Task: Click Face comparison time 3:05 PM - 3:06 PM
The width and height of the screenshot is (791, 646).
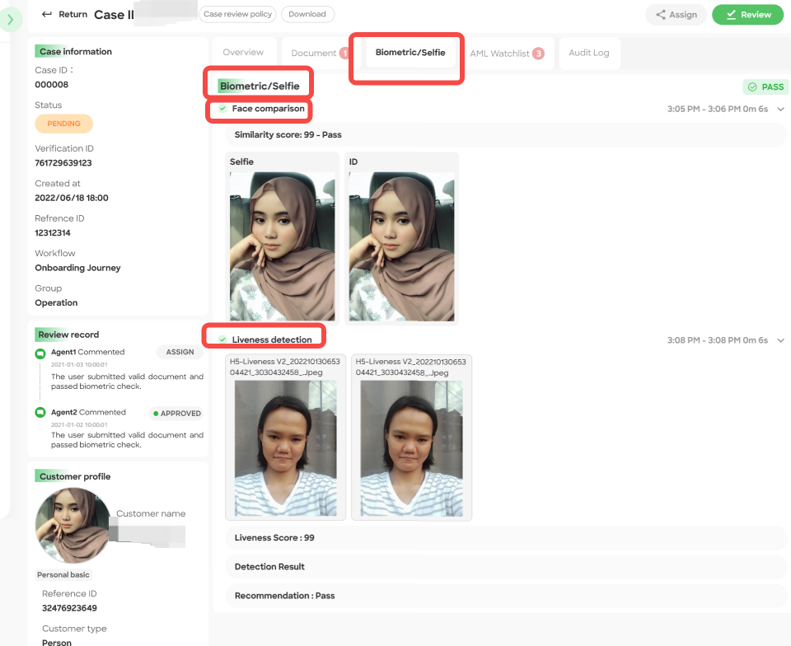Action: click(x=718, y=109)
